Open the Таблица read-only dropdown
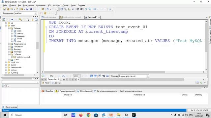The image size is (211, 118). coord(148,76)
